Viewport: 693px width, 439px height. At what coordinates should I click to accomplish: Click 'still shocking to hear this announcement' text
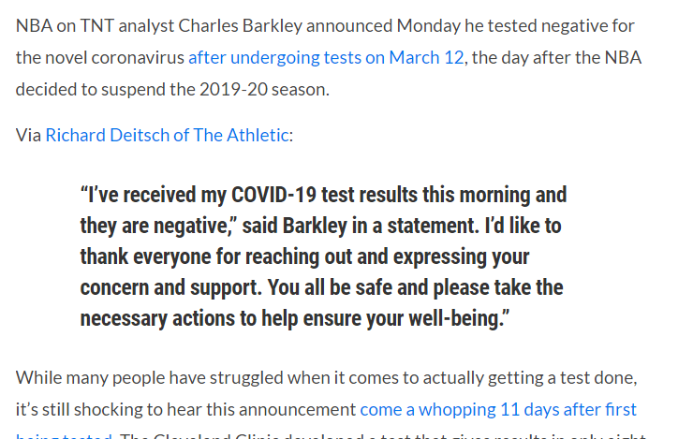click(200, 409)
